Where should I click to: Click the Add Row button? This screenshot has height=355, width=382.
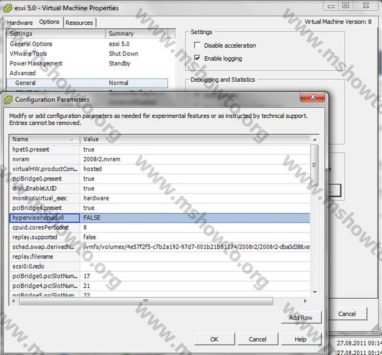point(301,317)
